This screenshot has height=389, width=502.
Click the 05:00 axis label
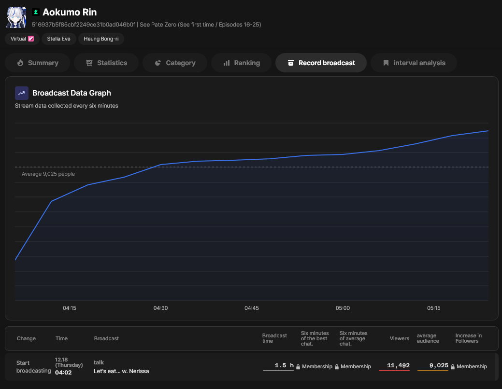point(343,308)
